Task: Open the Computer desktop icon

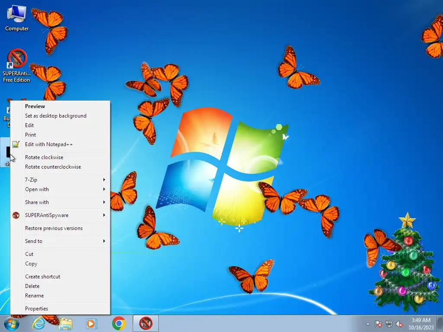Action: pos(17,18)
